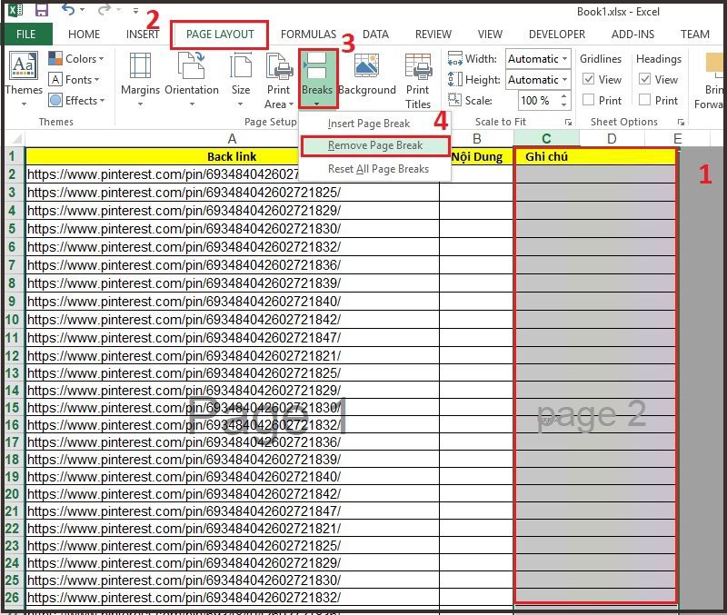The width and height of the screenshot is (727, 615).
Task: Open the Orientation options
Action: [x=192, y=79]
